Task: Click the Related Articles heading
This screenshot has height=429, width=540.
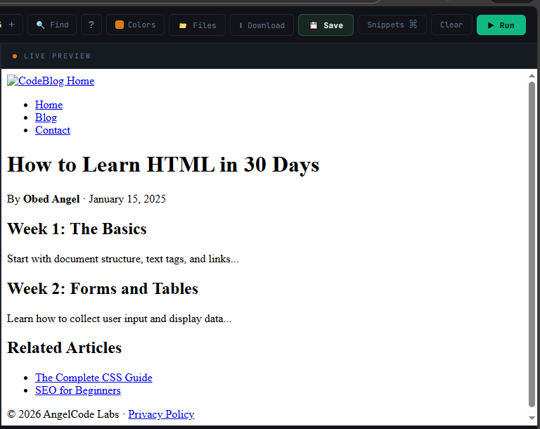Action: (x=65, y=347)
